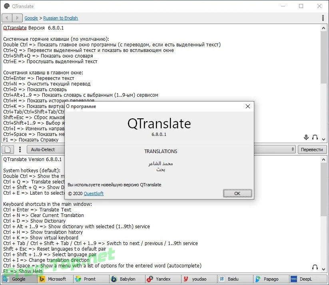The width and height of the screenshot is (329, 285).
Task: Click the Microsoft Bing service icon
Action: coord(42,279)
